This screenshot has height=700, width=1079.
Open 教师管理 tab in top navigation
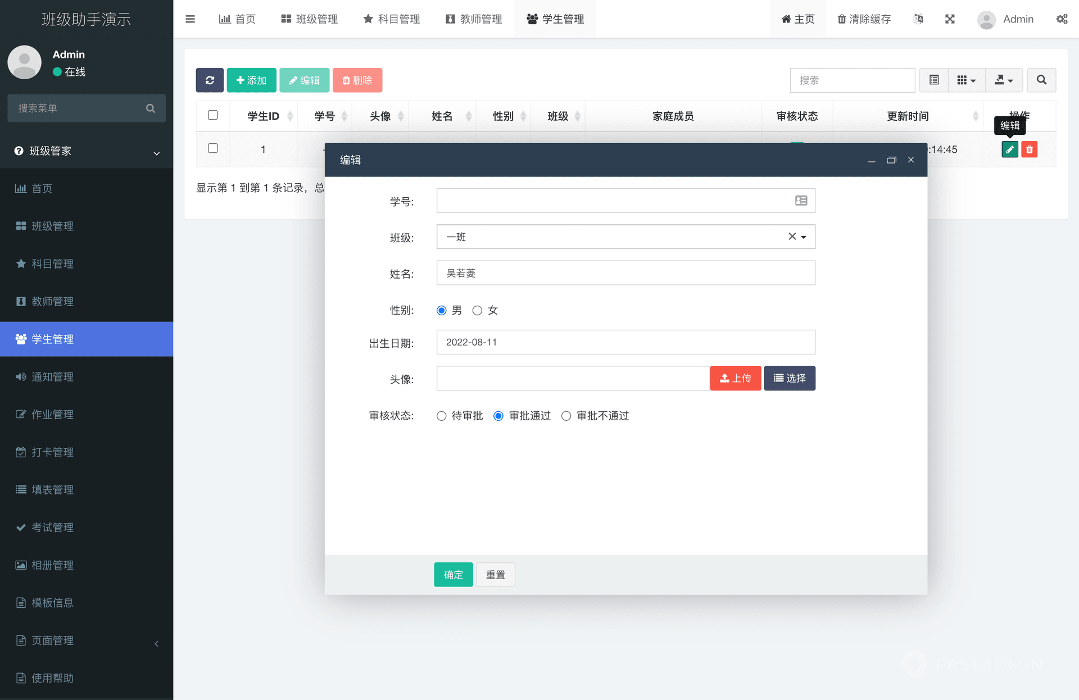click(474, 19)
